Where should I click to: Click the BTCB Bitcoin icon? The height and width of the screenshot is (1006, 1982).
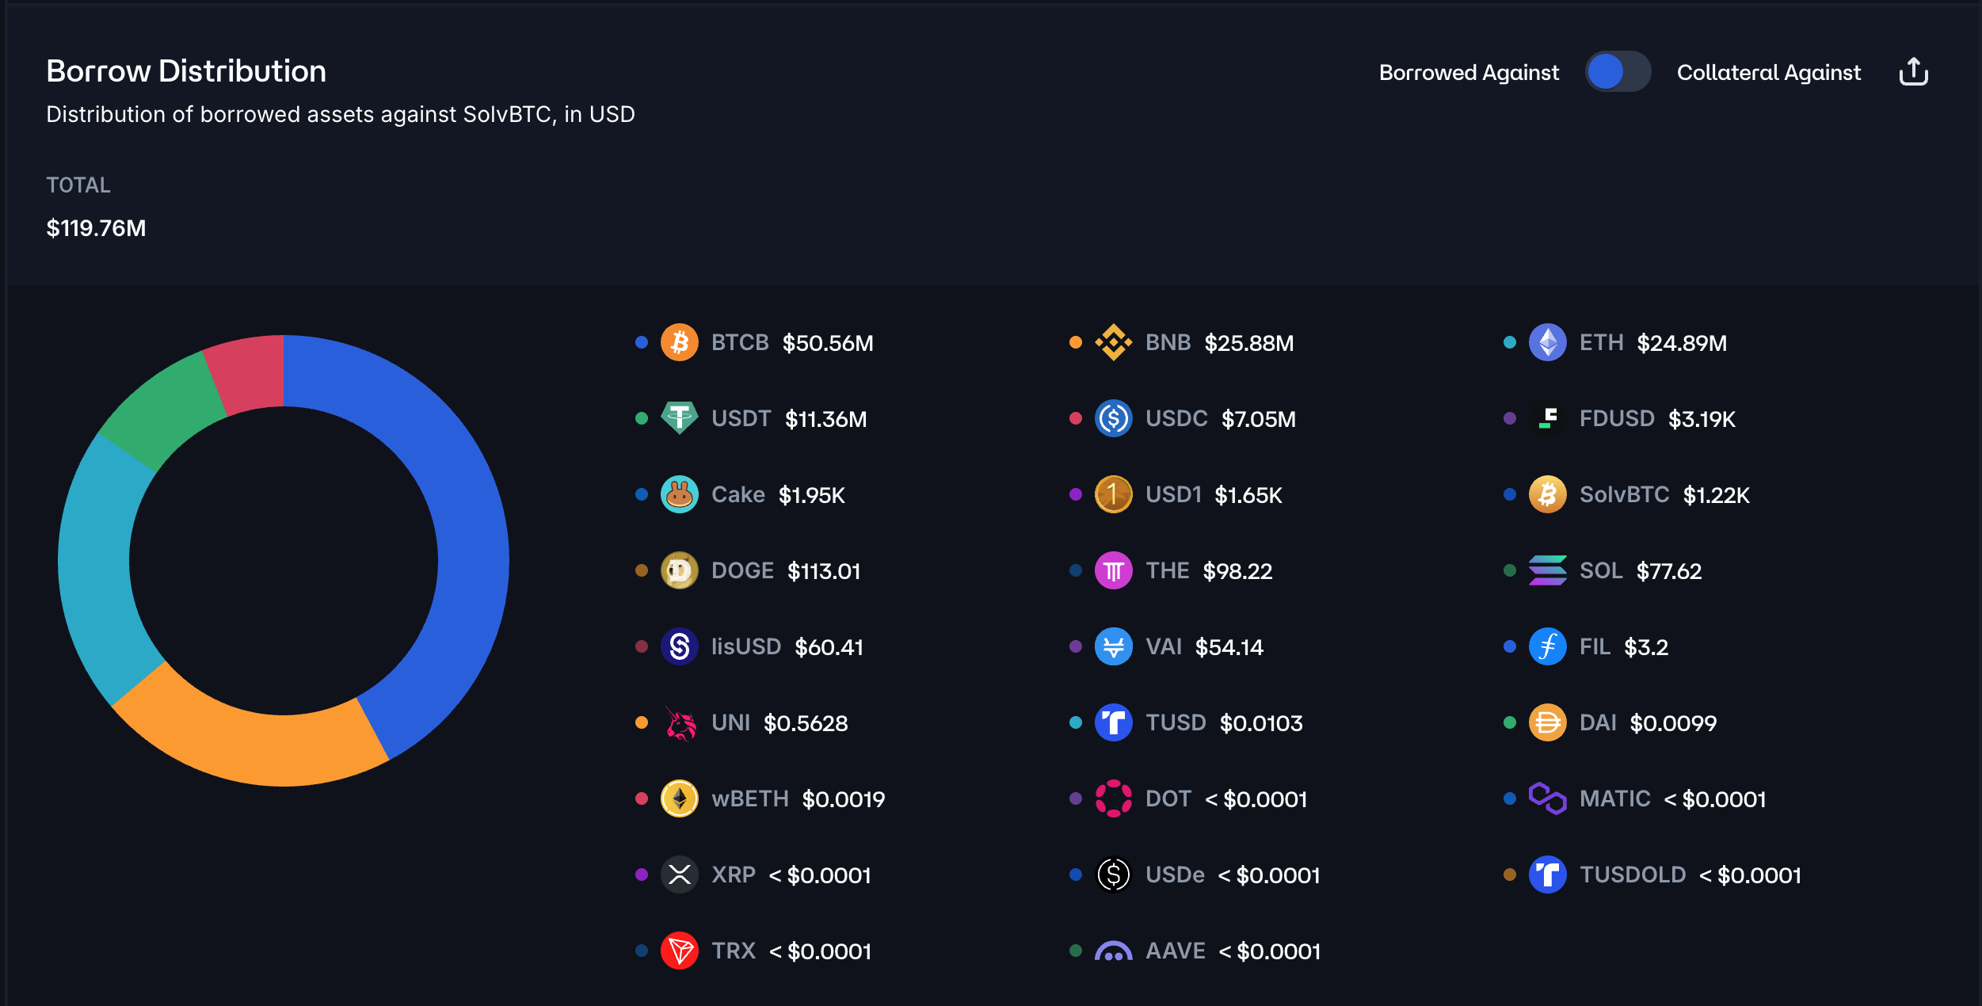(x=679, y=342)
